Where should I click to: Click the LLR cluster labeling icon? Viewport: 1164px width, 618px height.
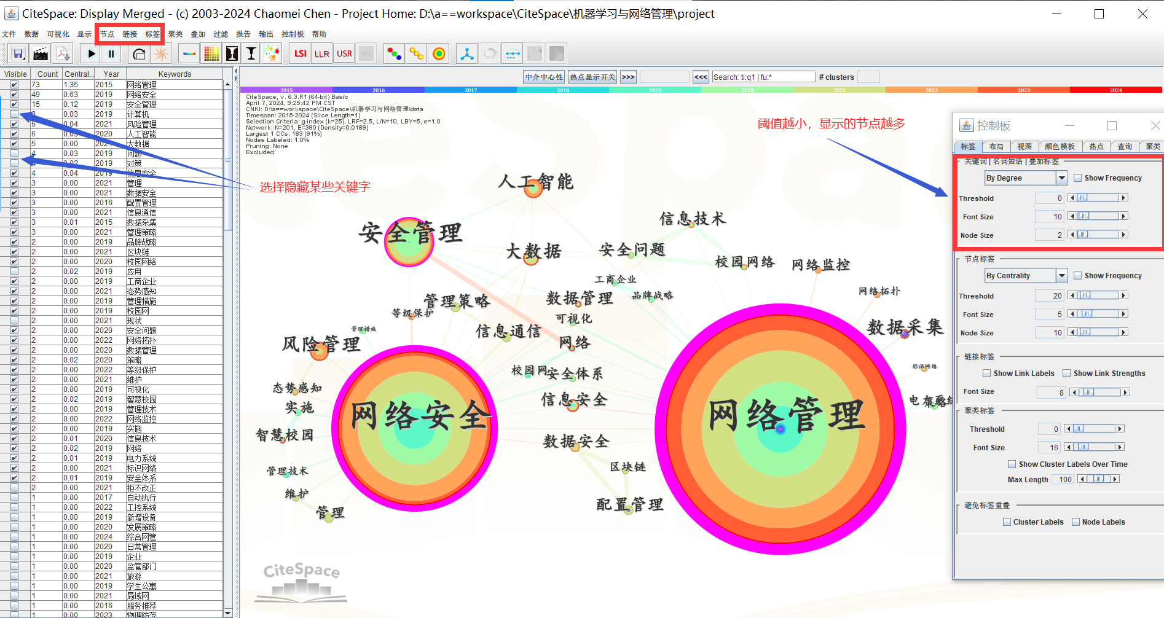pyautogui.click(x=322, y=54)
